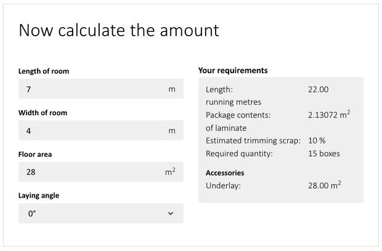382x251 pixels.
Task: Click the Width of room input field
Action: coord(92,130)
